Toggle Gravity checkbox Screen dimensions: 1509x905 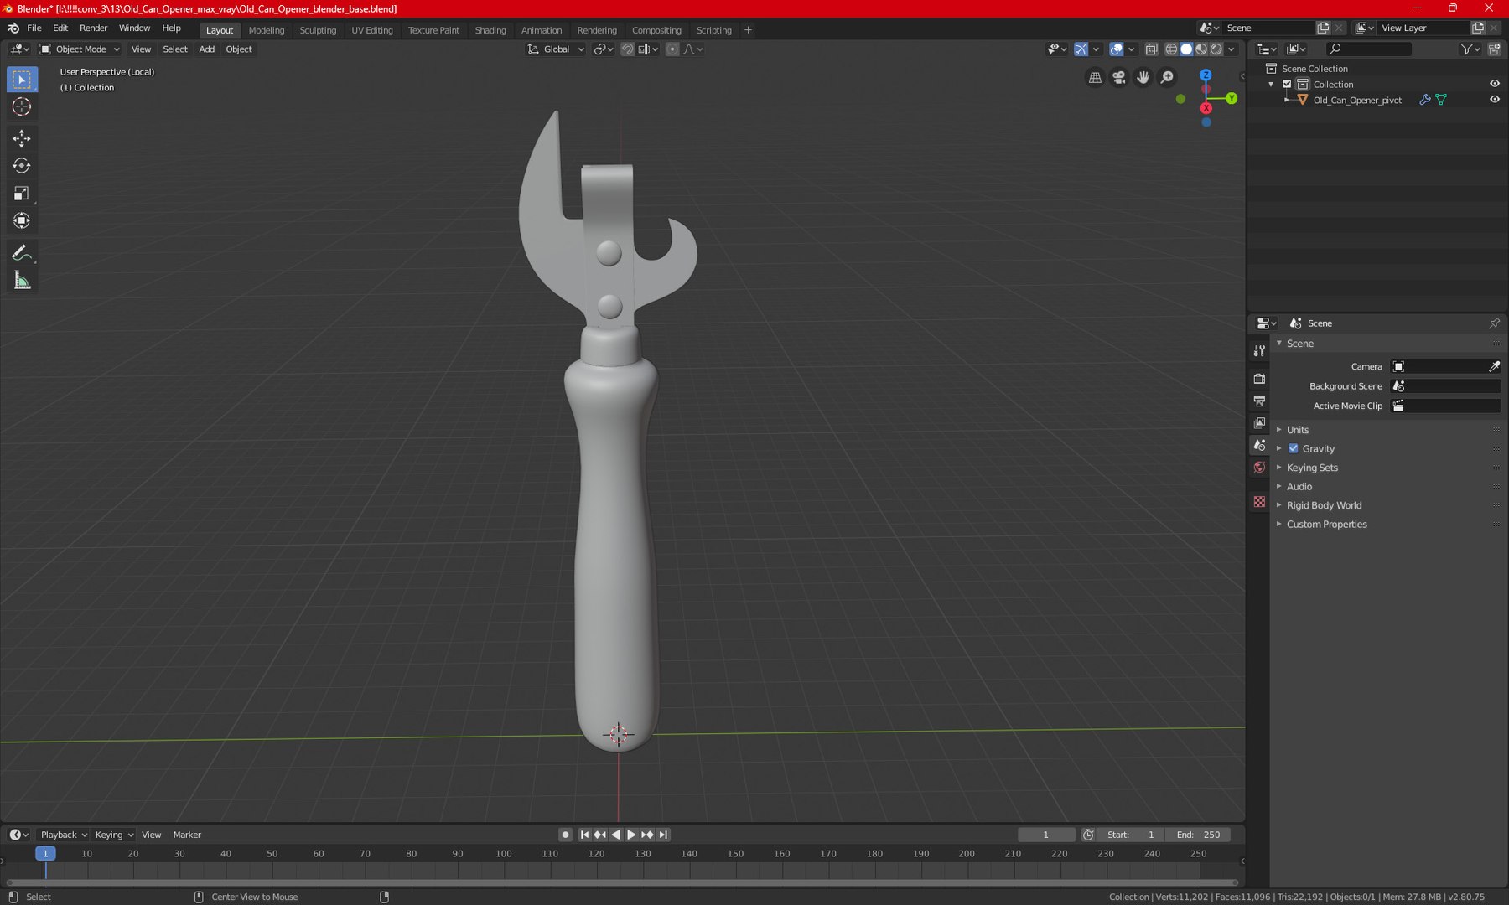coord(1294,448)
